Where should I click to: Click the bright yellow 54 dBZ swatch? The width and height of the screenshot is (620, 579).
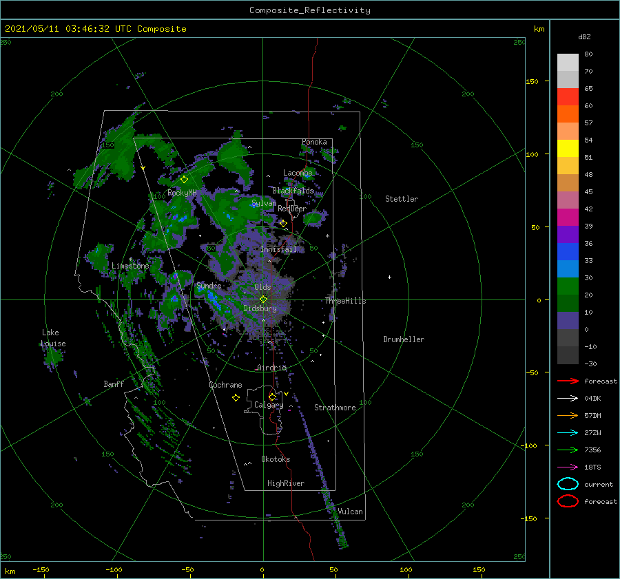(x=568, y=148)
